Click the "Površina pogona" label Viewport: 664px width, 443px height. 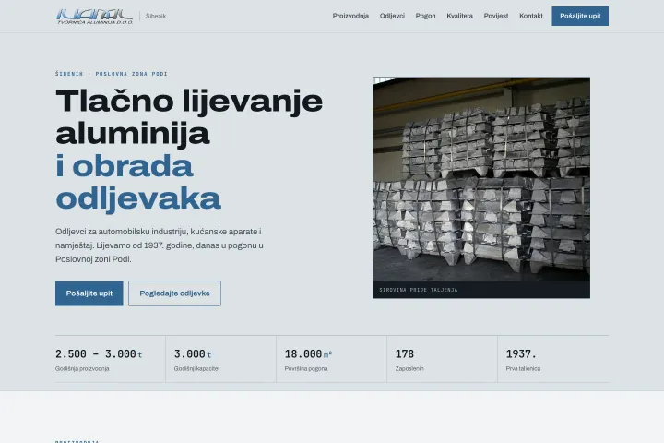pos(306,369)
